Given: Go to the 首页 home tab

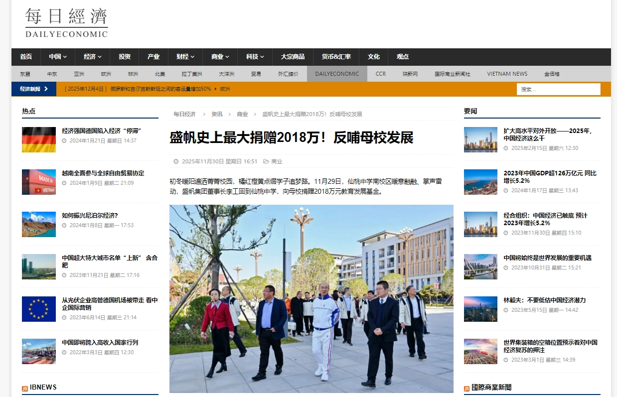Looking at the screenshot, I should (26, 57).
